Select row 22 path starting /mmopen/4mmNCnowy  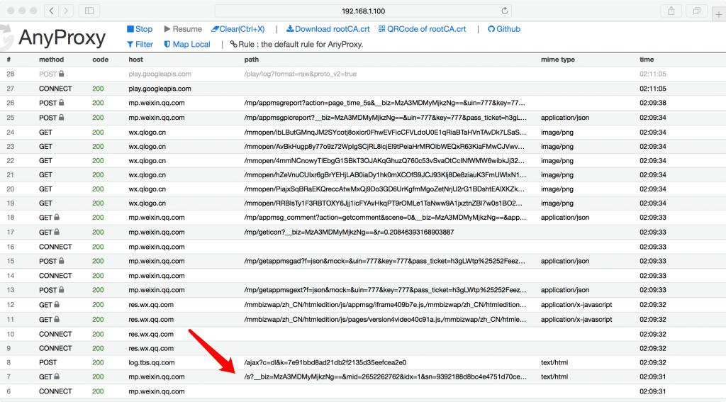click(x=385, y=161)
